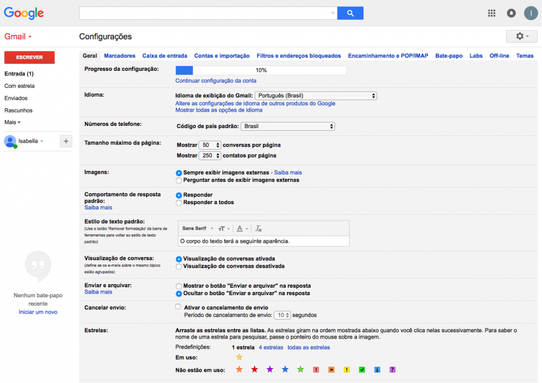Select the red star icon
This screenshot has width=542, height=383.
click(255, 370)
